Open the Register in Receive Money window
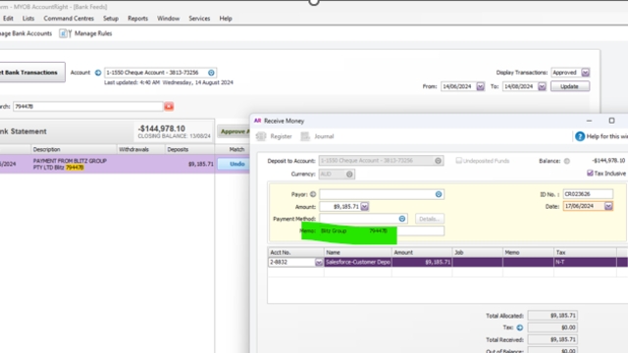 click(275, 136)
